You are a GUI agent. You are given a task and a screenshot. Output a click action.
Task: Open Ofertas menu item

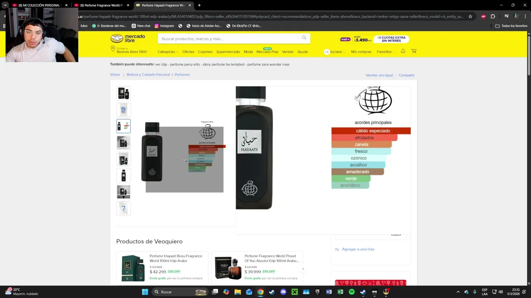coord(188,52)
